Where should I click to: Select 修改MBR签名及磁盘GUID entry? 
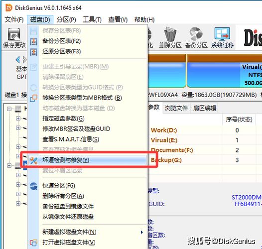point(88,129)
